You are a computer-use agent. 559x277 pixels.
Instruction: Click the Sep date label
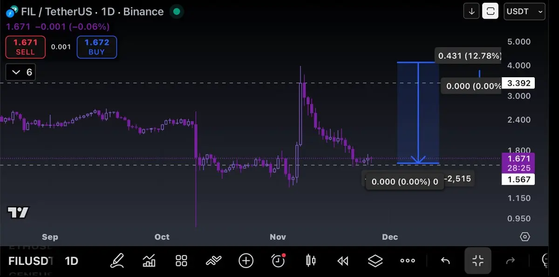click(x=50, y=237)
